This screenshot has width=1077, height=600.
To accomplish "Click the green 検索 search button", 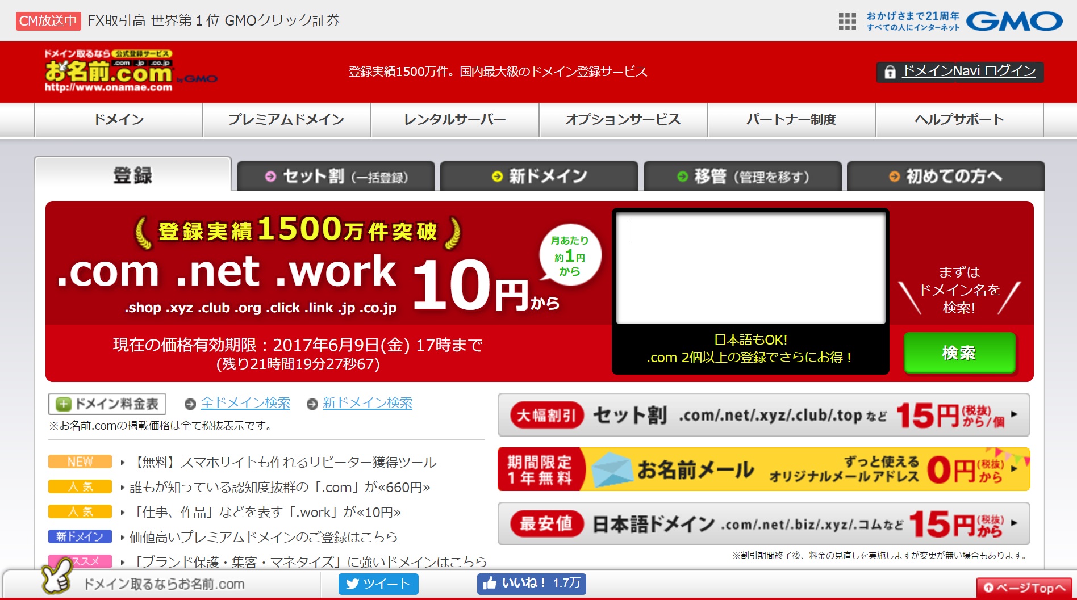I will (959, 353).
